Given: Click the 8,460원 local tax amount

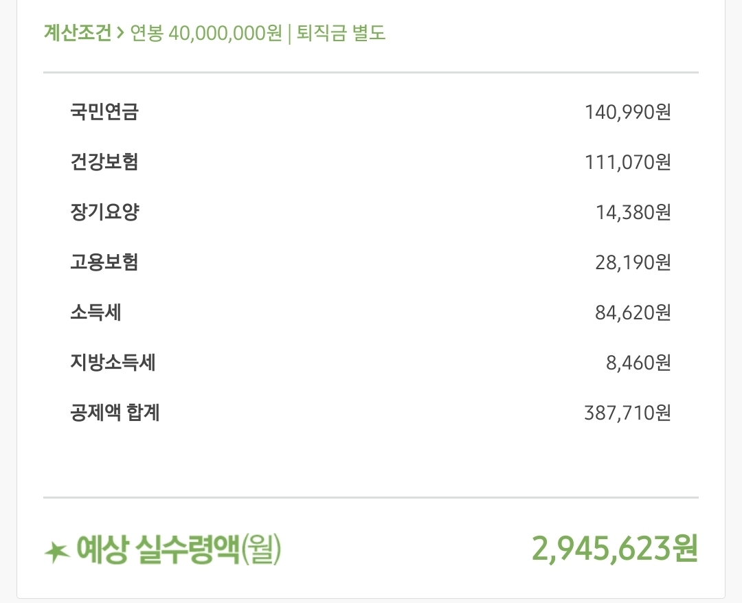Looking at the screenshot, I should click(x=638, y=363).
